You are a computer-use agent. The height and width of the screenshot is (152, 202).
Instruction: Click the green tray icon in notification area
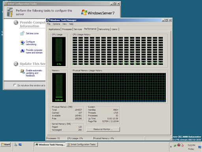coord(175,145)
